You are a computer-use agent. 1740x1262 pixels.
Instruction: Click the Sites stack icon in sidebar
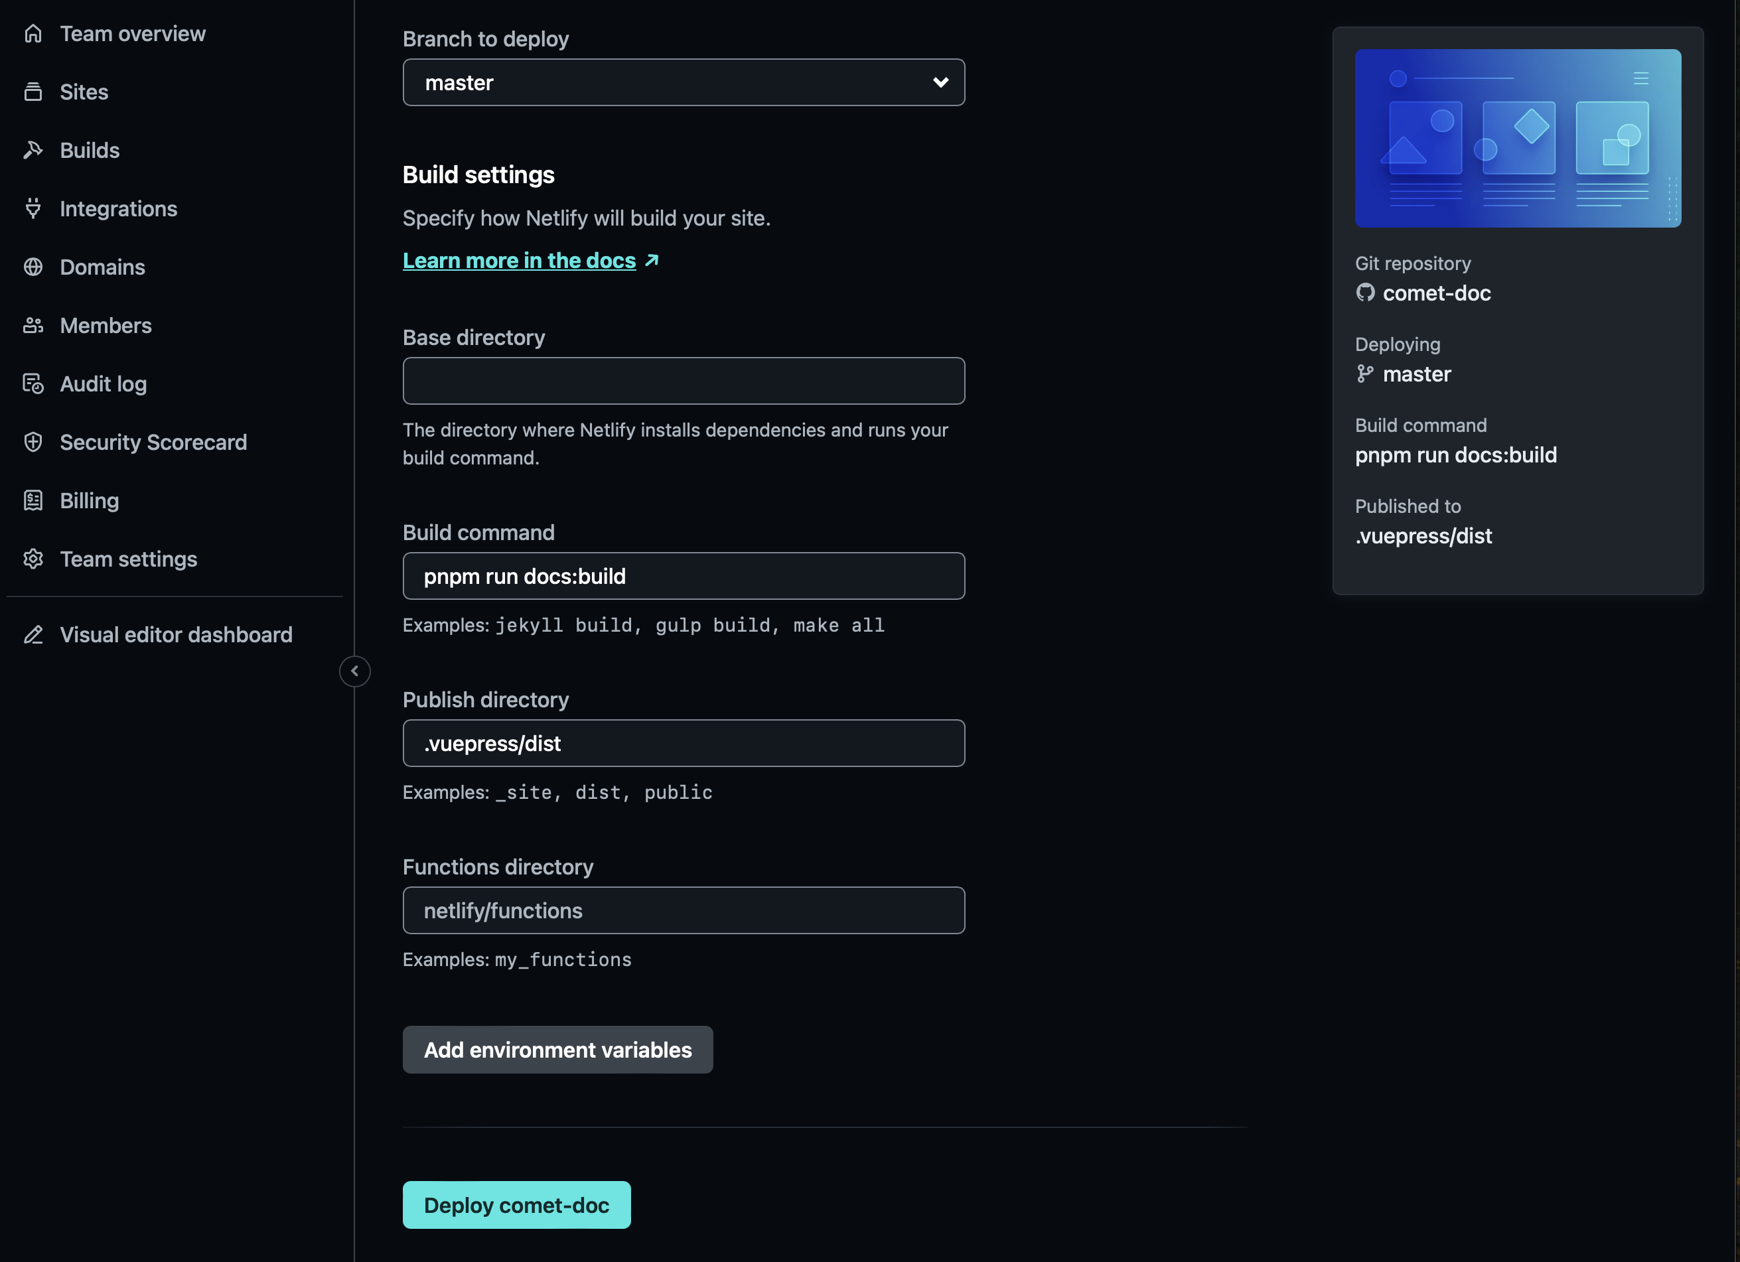33,92
